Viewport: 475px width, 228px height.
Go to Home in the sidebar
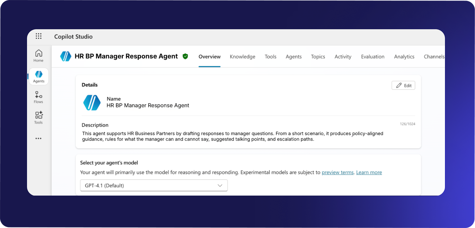click(39, 56)
